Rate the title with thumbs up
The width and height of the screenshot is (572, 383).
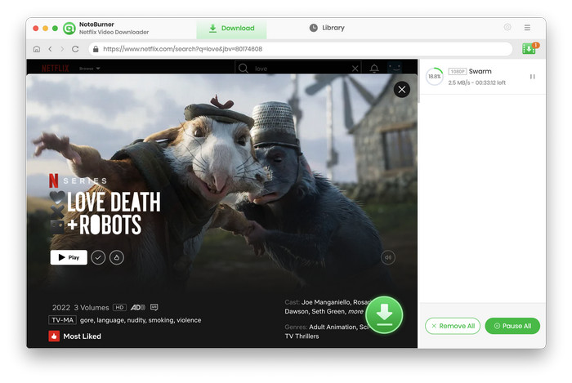(117, 257)
